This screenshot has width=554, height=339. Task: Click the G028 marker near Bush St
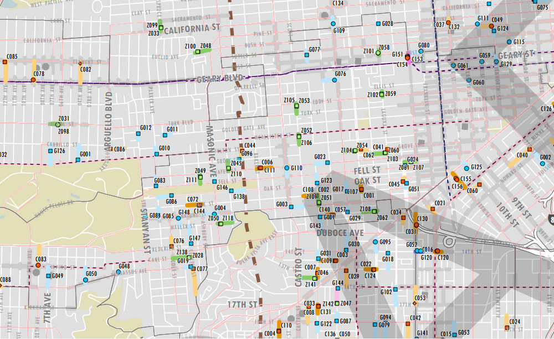pos(378,23)
